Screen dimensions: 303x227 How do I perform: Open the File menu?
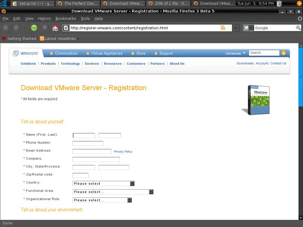(x=5, y=19)
